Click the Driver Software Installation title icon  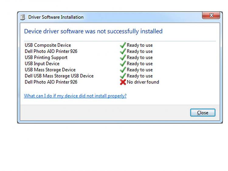click(22, 17)
